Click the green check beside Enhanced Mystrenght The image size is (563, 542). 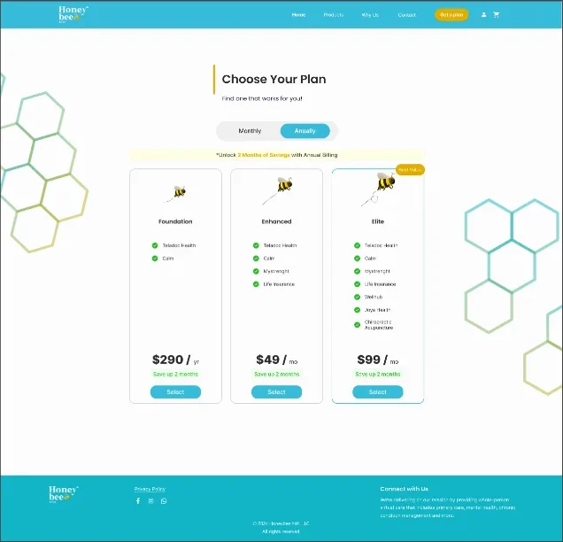(x=256, y=271)
